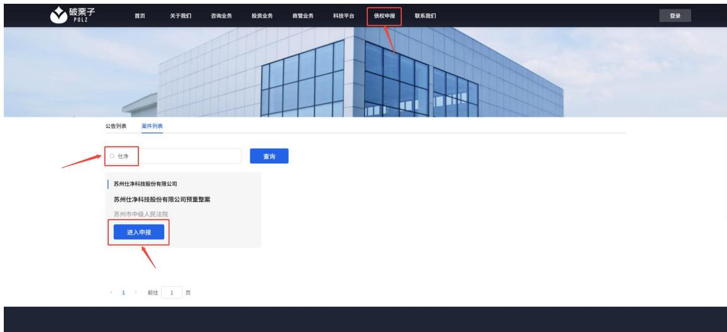Screen dimensions: 727x332
Task: Click the search magnifier icon in field
Action: click(x=112, y=156)
